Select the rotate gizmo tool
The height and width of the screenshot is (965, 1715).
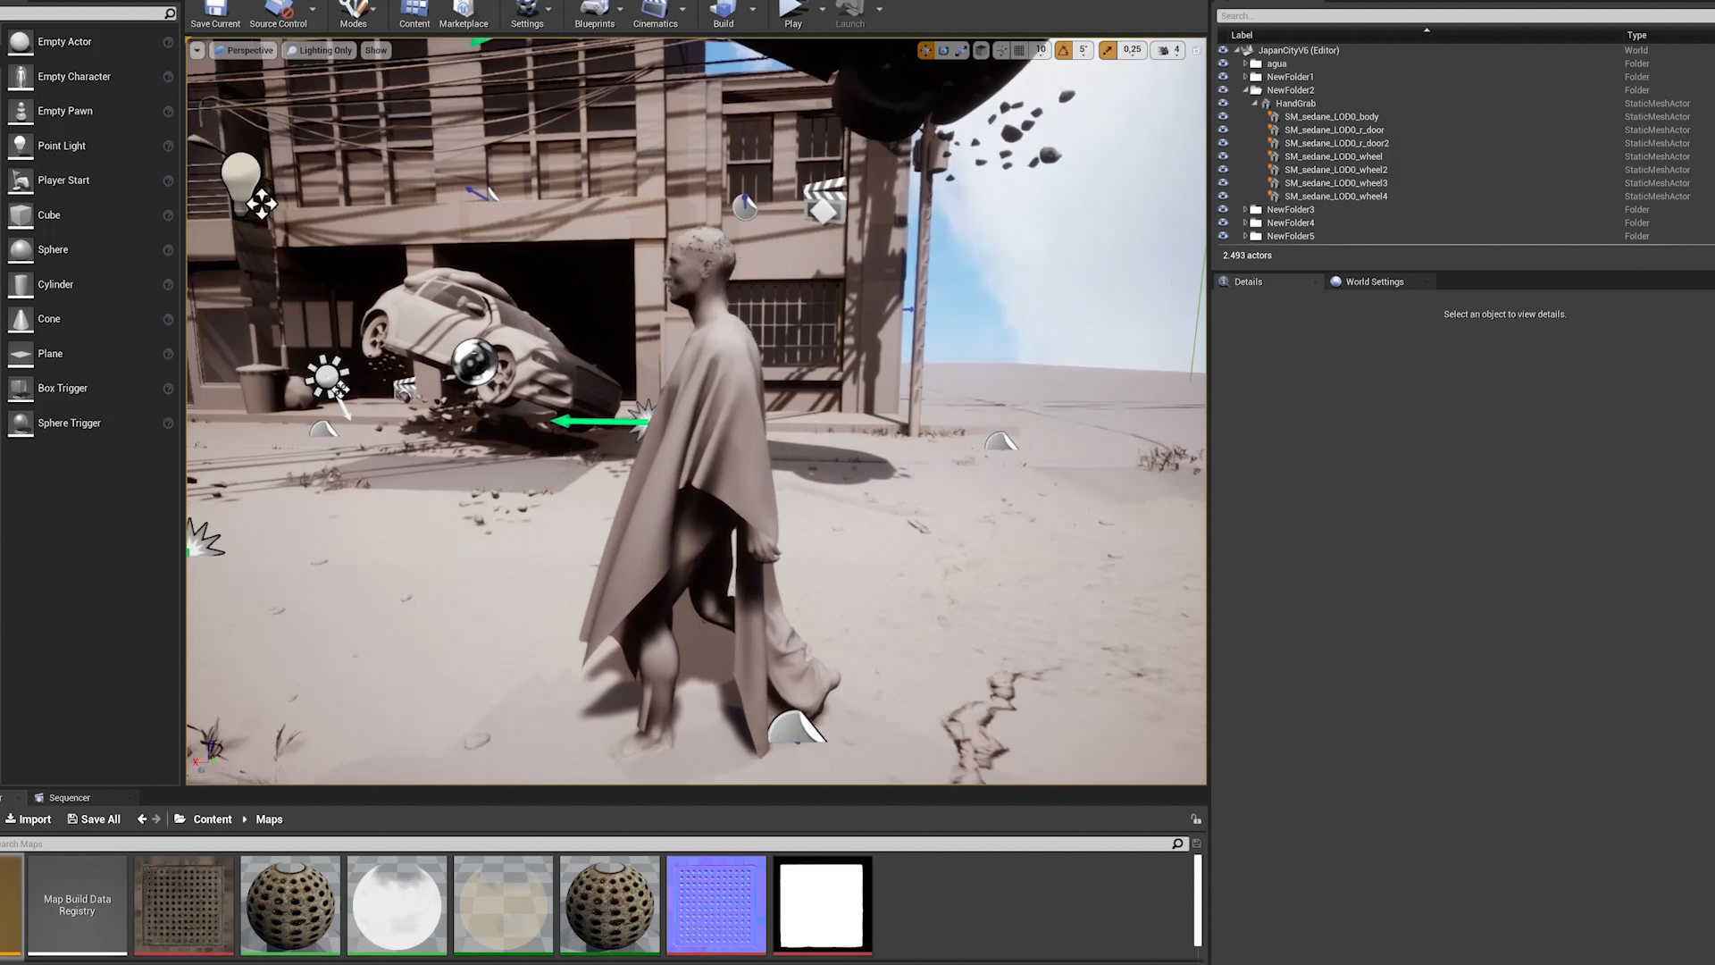pyautogui.click(x=943, y=51)
